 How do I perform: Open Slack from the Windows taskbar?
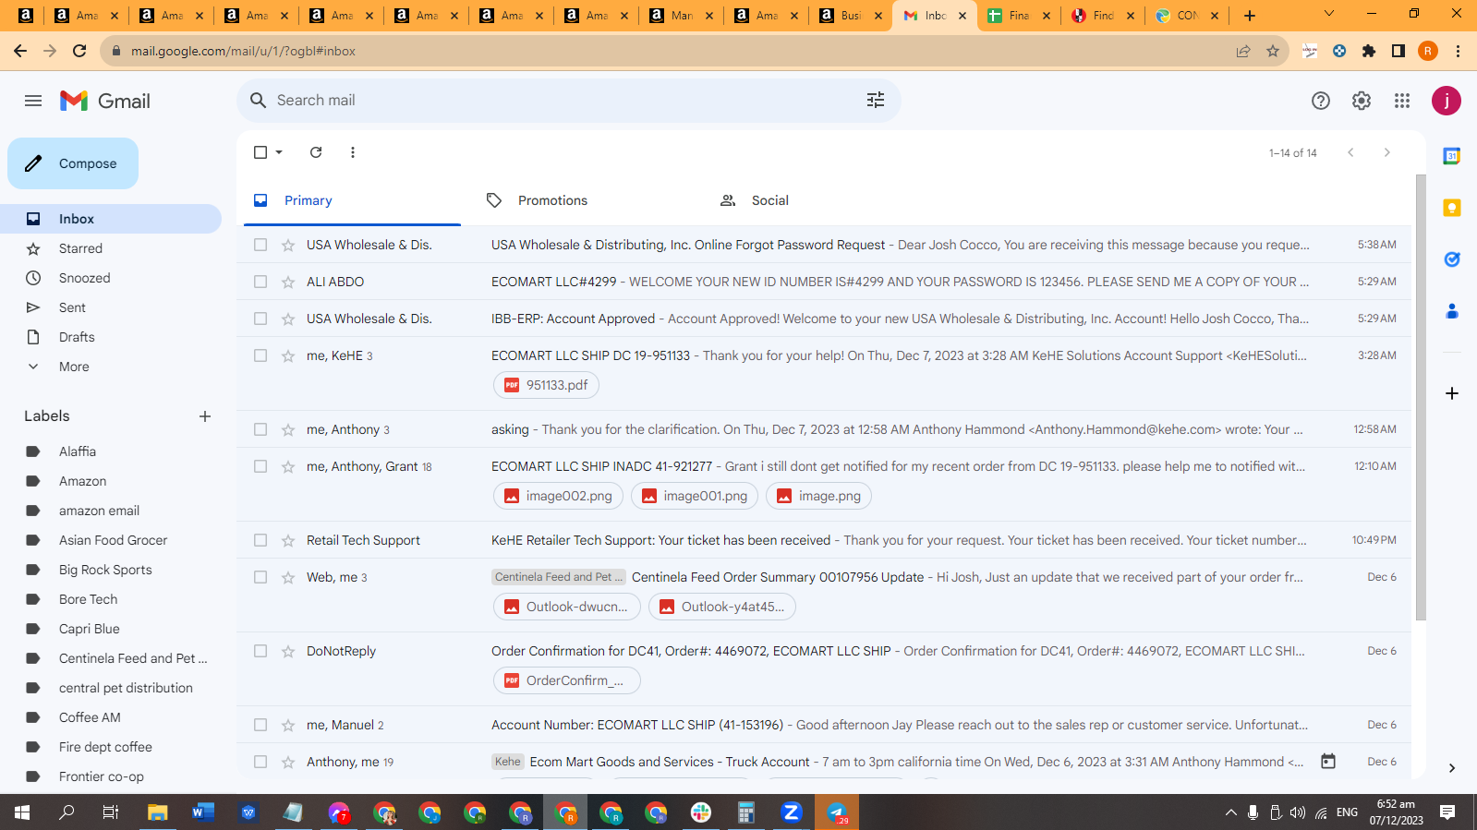click(x=701, y=812)
